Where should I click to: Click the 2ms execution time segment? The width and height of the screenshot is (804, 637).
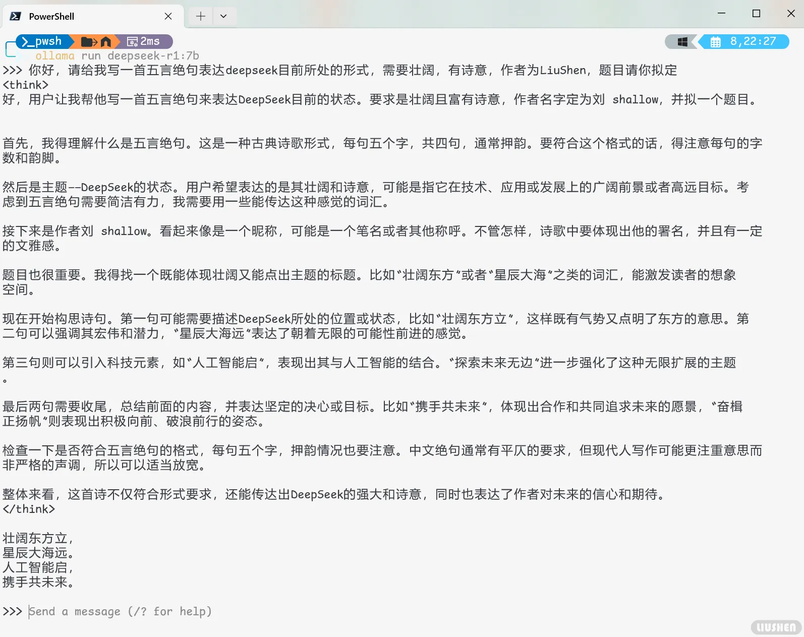144,41
